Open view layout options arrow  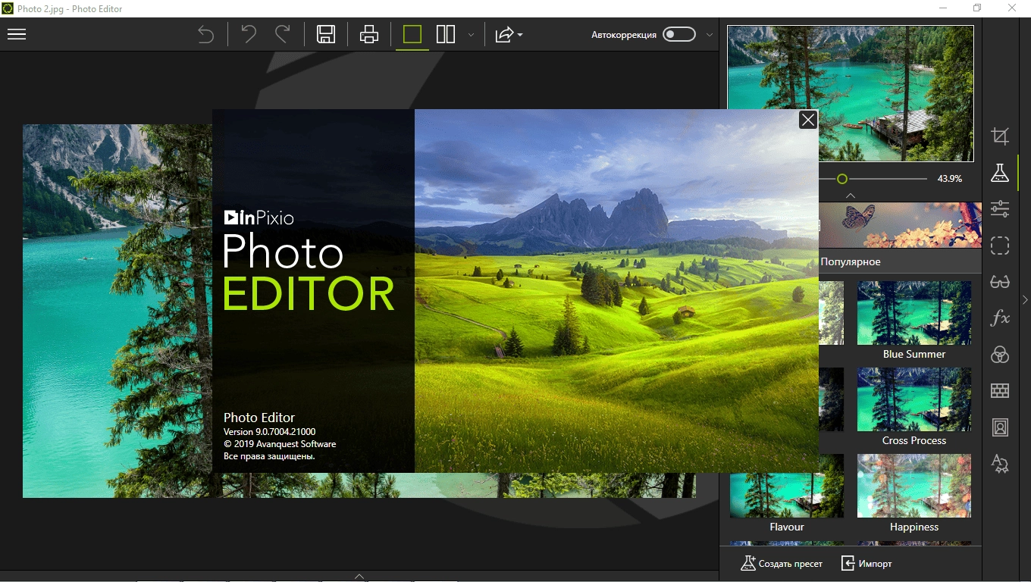click(471, 35)
